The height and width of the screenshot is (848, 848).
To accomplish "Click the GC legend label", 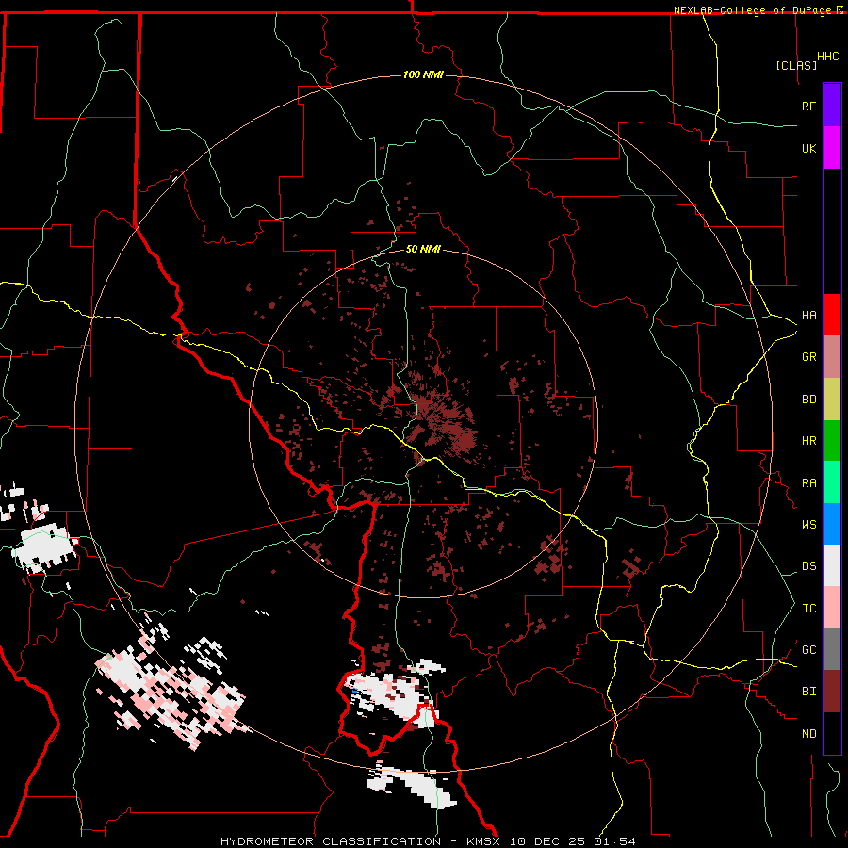I will coord(809,650).
